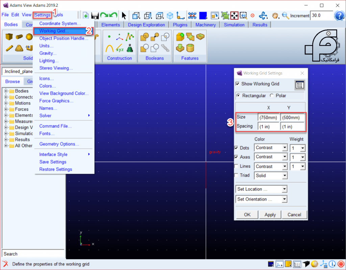Click the boolean merge bodies icon

coord(155,37)
